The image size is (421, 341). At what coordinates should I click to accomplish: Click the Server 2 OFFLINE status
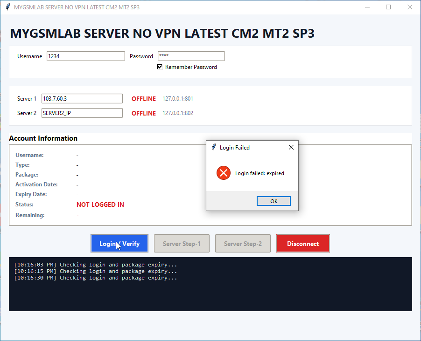pyautogui.click(x=144, y=113)
